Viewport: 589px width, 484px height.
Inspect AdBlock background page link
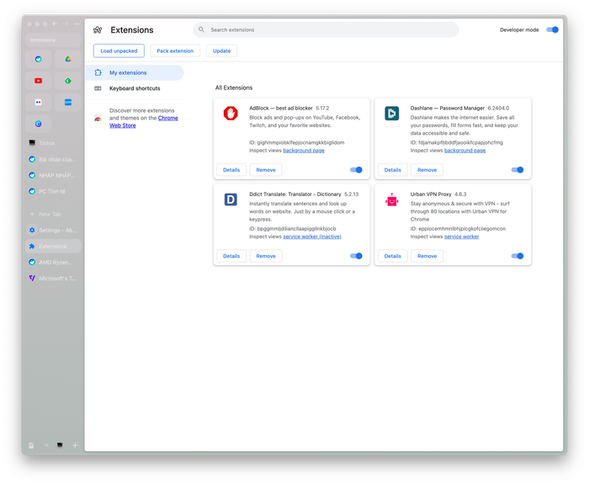(304, 151)
